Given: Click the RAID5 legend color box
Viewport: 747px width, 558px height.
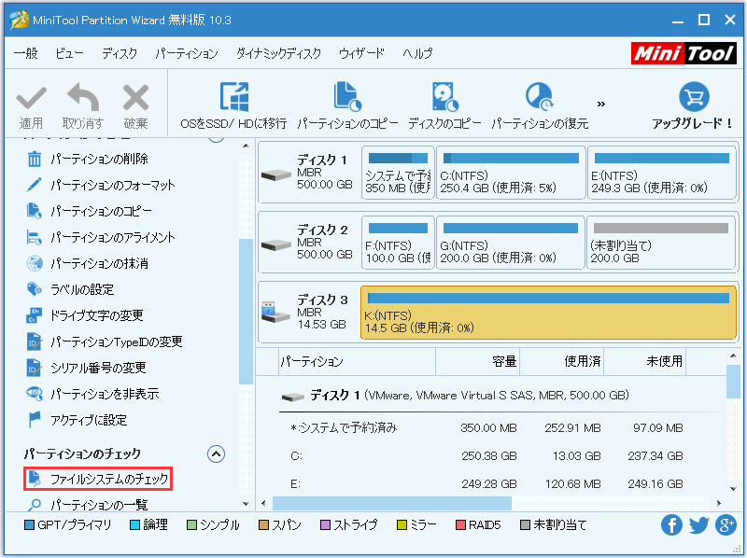Looking at the screenshot, I should click(x=460, y=525).
